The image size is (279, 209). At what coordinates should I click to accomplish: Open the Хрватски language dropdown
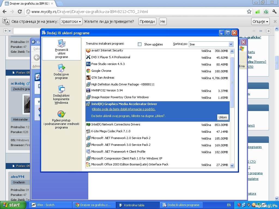(x=71, y=21)
